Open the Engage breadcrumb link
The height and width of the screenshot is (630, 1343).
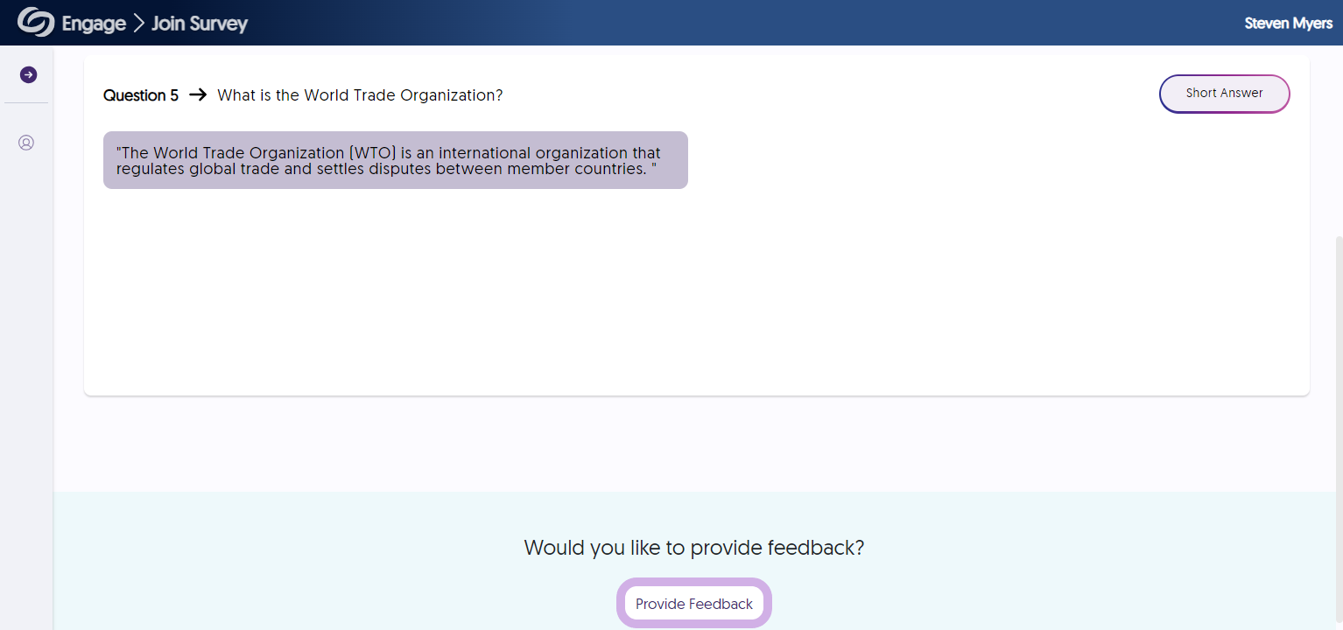[94, 24]
